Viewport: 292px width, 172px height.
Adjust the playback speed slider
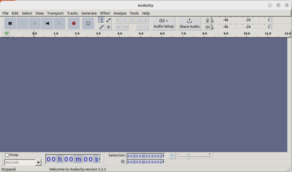click(188, 156)
